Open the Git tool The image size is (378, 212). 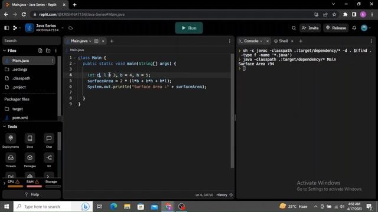click(x=49, y=160)
